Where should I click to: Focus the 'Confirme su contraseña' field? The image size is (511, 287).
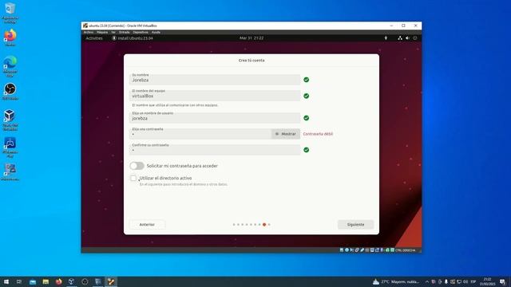[x=215, y=150]
